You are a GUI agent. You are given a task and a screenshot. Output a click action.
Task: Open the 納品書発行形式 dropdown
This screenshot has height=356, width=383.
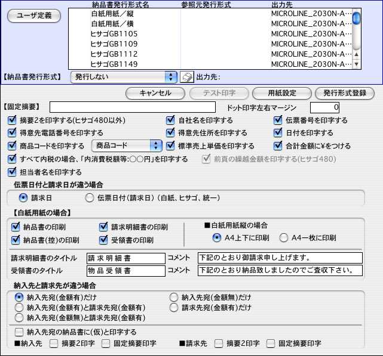(124, 76)
